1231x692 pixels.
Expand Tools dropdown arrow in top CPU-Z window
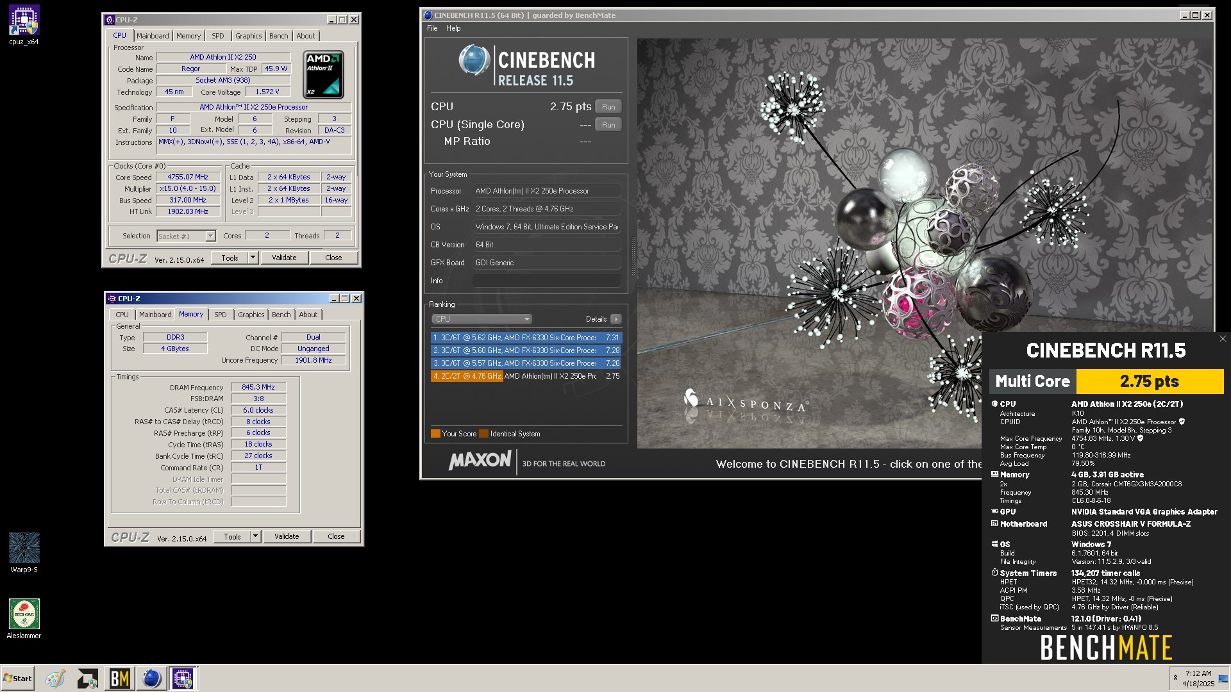point(253,258)
